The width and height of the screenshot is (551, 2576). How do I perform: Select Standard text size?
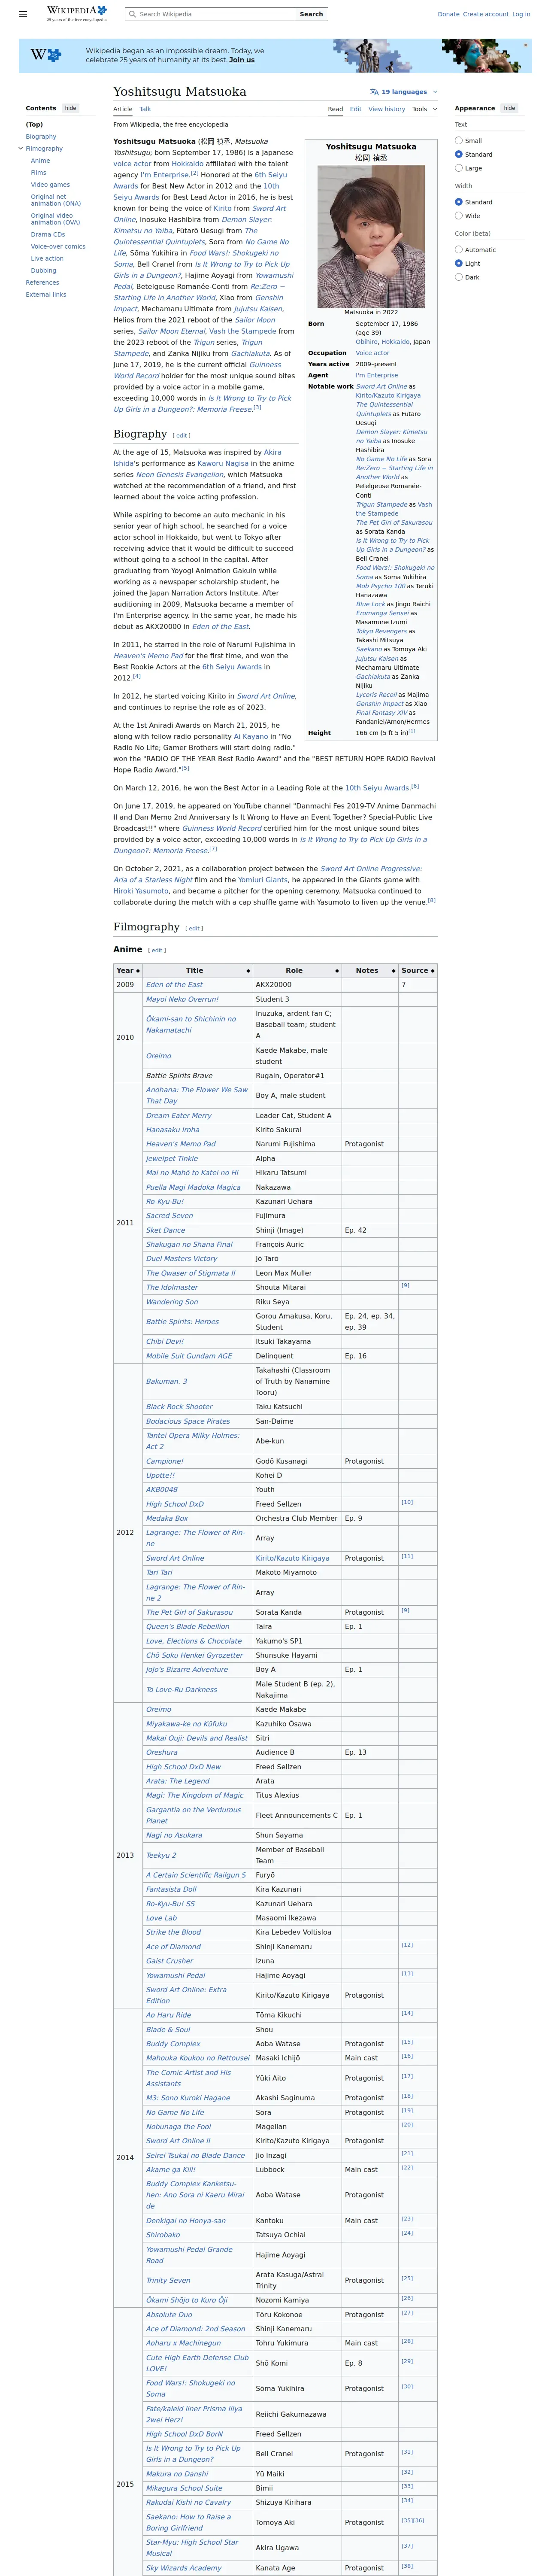[459, 154]
